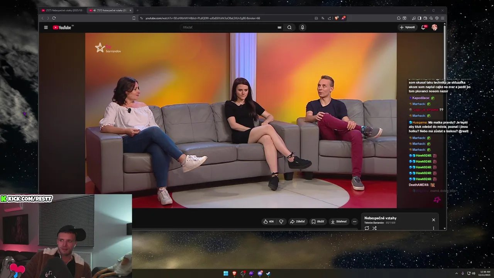Open Brave from the taskbar
Image resolution: width=494 pixels, height=278 pixels.
(234, 273)
